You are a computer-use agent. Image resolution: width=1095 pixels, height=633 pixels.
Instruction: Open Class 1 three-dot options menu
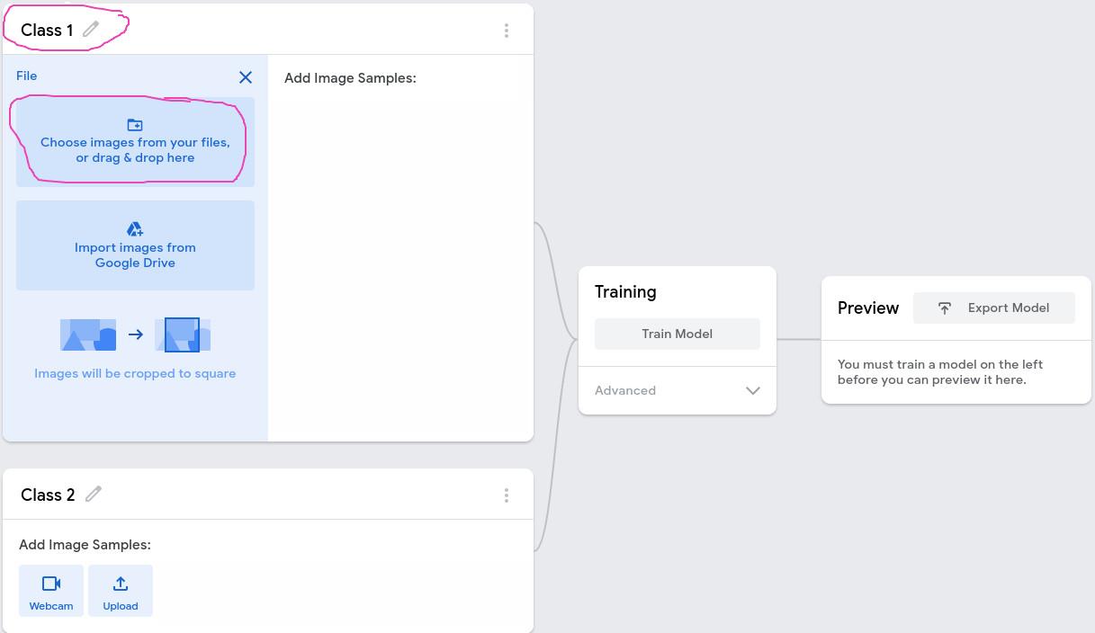click(x=507, y=31)
